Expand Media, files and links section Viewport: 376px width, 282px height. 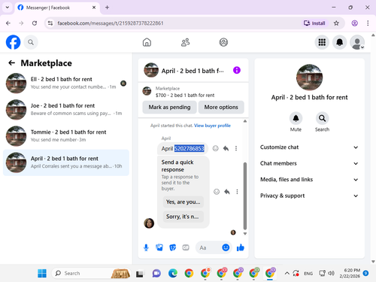pyautogui.click(x=309, y=180)
